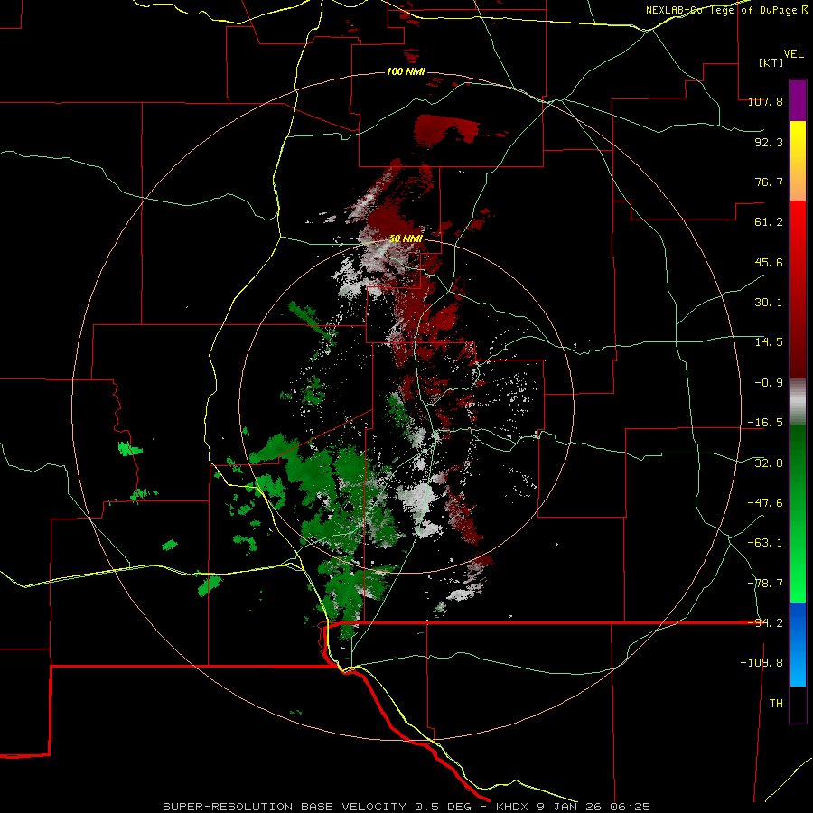This screenshot has width=813, height=813.
Task: Click the 61.2 scale value
Action: click(769, 222)
